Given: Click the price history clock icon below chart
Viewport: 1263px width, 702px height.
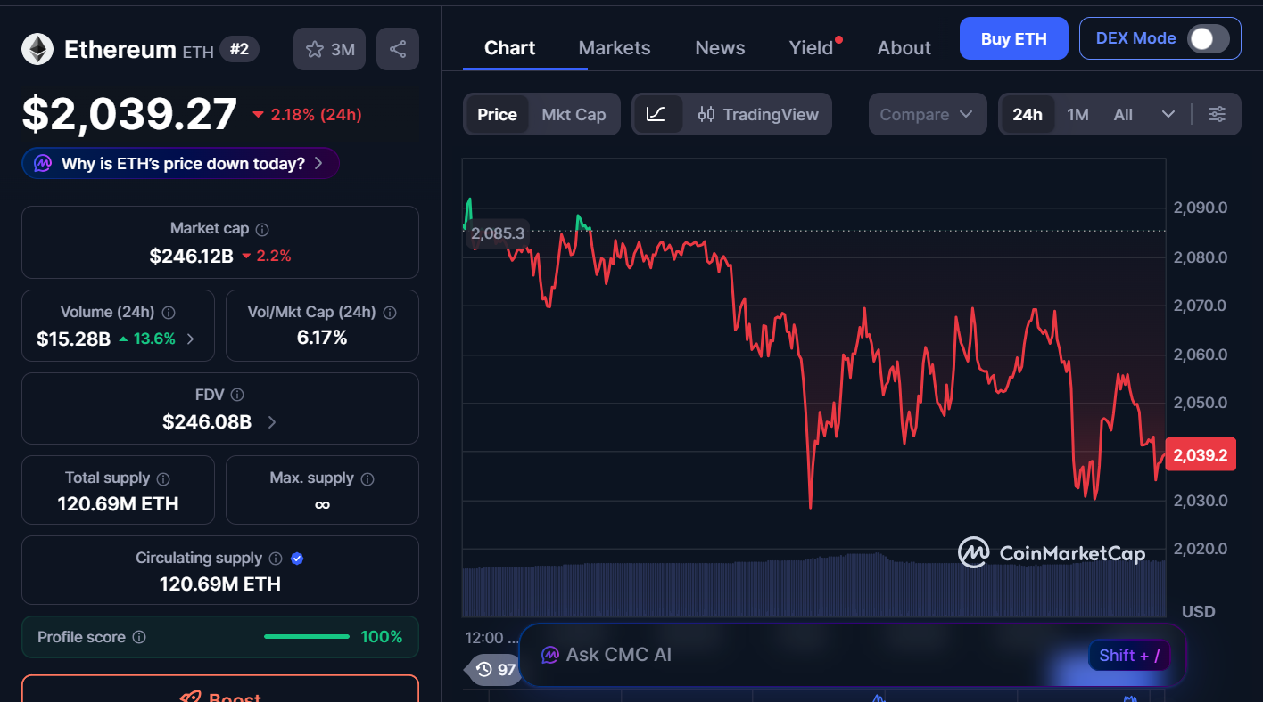Looking at the screenshot, I should tap(483, 669).
